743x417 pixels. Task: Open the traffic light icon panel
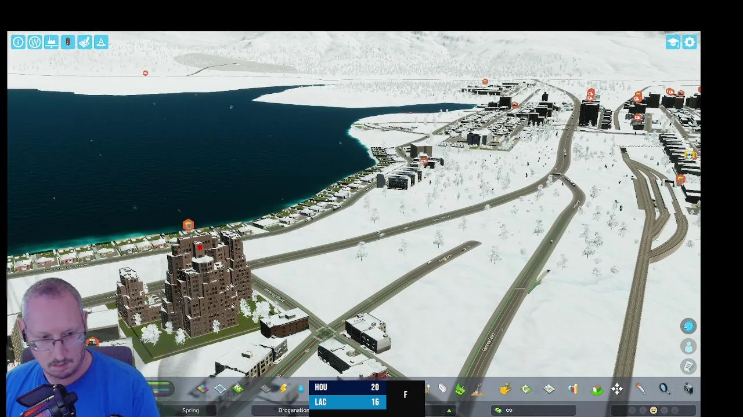[x=68, y=42]
